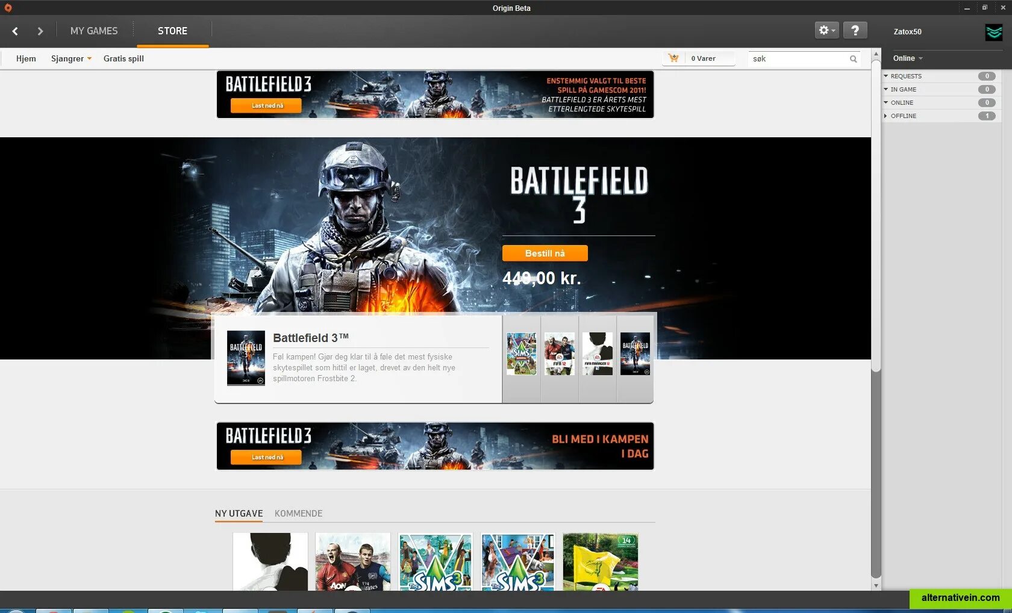1012x613 pixels.
Task: Open the help question mark button
Action: [x=855, y=30]
